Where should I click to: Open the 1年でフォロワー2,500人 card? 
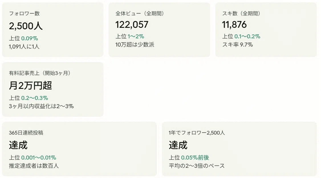click(x=239, y=149)
